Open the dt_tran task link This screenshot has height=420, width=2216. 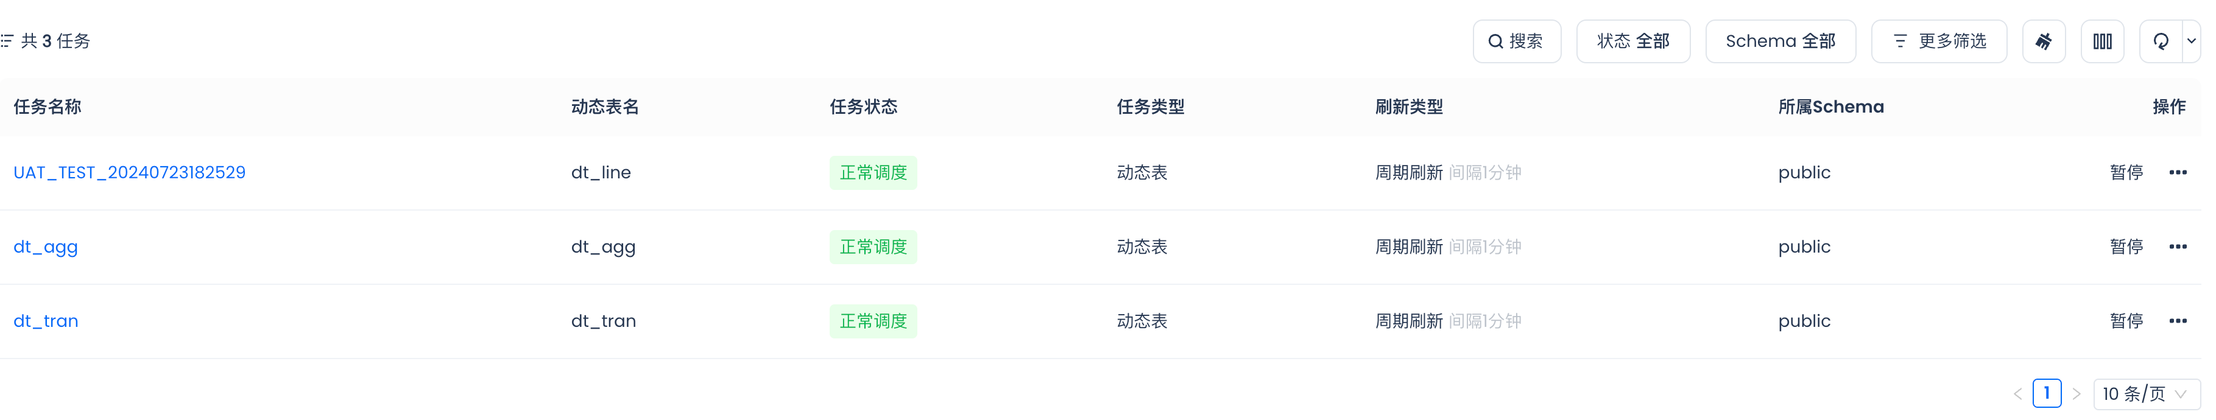[x=46, y=321]
